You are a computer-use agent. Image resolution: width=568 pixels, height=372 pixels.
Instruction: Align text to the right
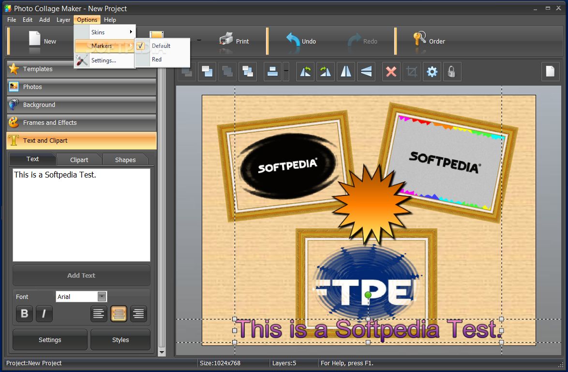pyautogui.click(x=138, y=313)
